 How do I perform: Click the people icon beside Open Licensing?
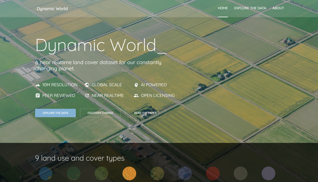coord(136,95)
